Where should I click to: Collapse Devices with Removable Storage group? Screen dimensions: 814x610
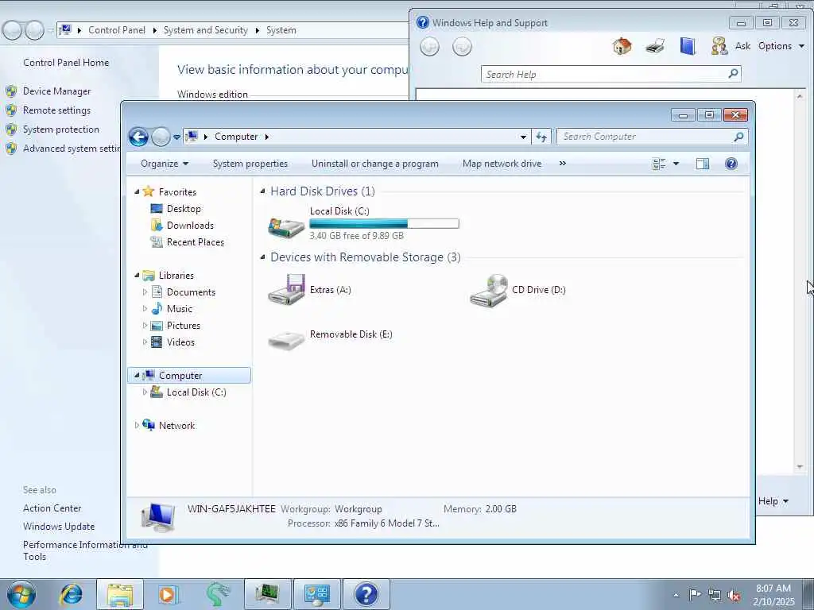262,257
